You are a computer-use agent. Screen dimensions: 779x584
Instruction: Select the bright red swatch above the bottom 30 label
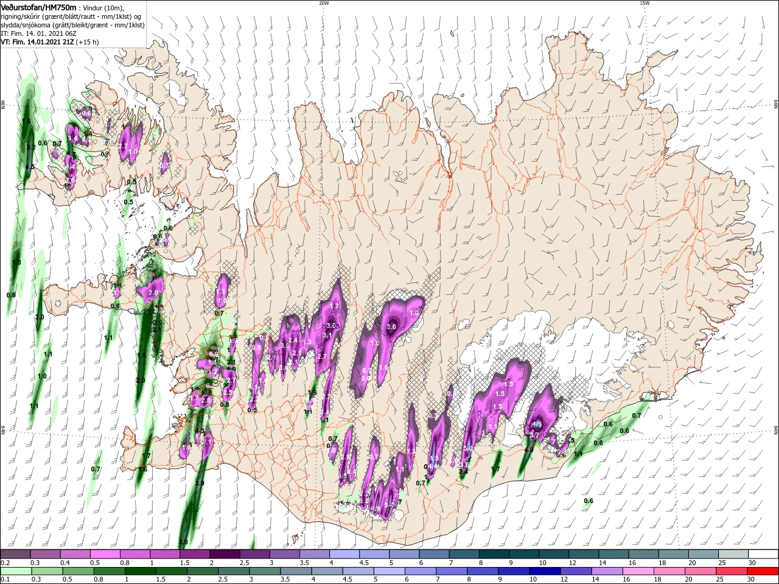click(762, 571)
